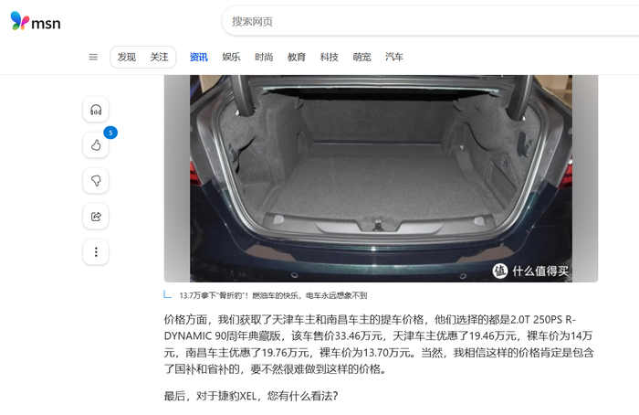Screen dimensions: 639x415
Task: Select the 科技 technology tab
Action: (x=329, y=57)
